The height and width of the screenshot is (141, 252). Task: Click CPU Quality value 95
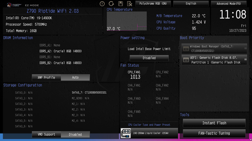point(194,29)
